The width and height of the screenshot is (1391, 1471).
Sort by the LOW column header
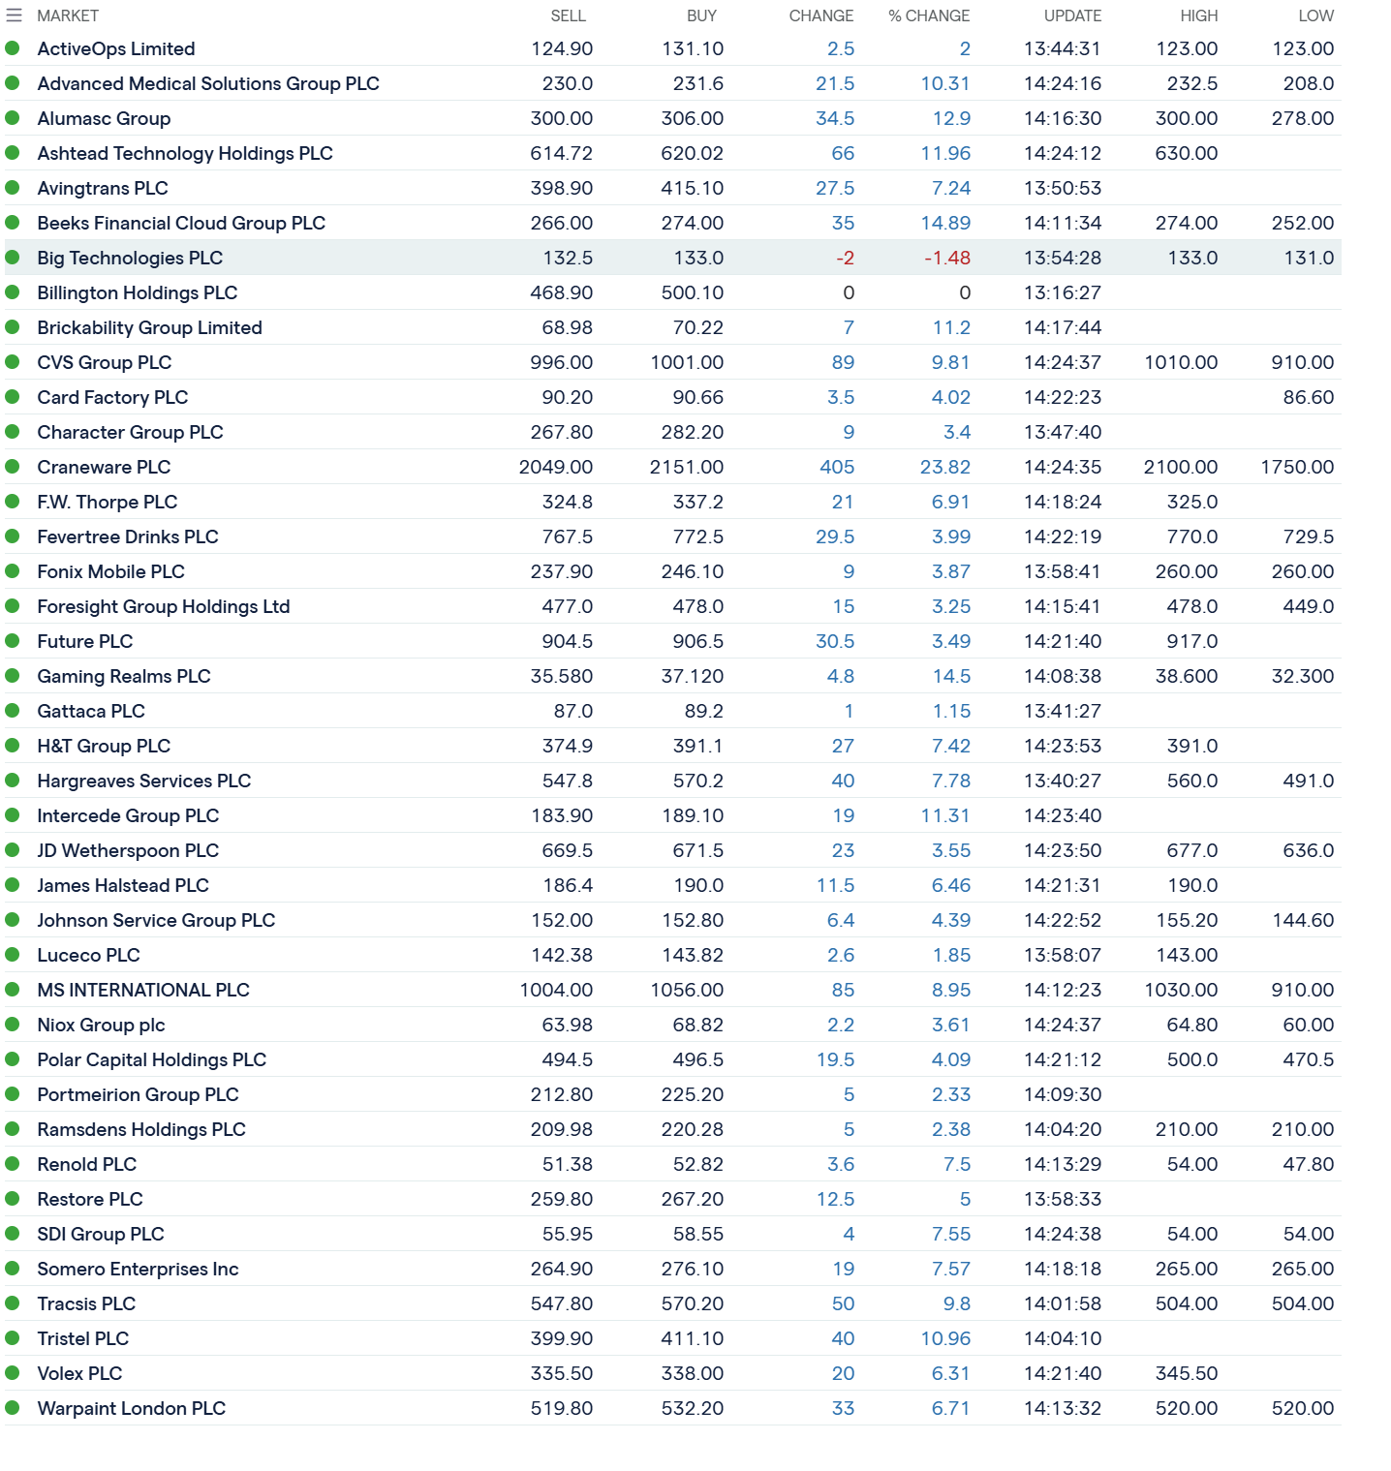[1315, 15]
